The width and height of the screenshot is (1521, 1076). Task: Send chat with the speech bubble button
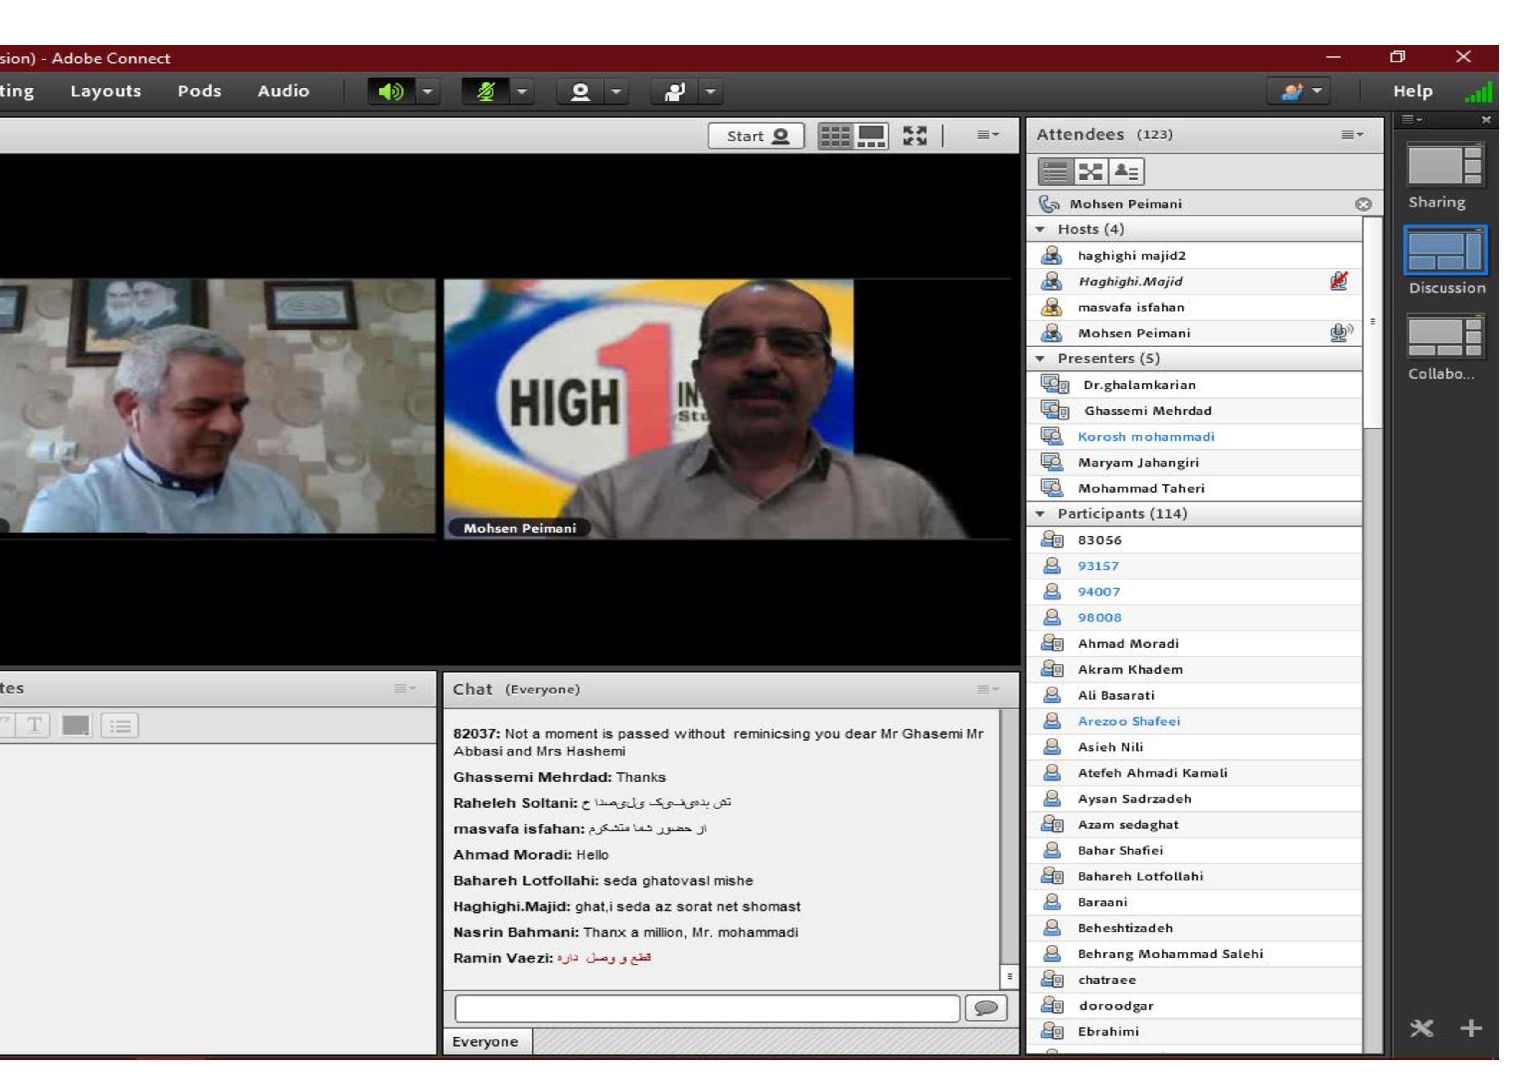pyautogui.click(x=986, y=1008)
